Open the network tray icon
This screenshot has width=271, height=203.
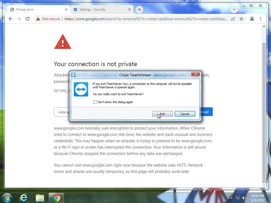point(238,198)
